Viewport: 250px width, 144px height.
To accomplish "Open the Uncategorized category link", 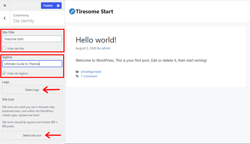I will [x=91, y=72].
